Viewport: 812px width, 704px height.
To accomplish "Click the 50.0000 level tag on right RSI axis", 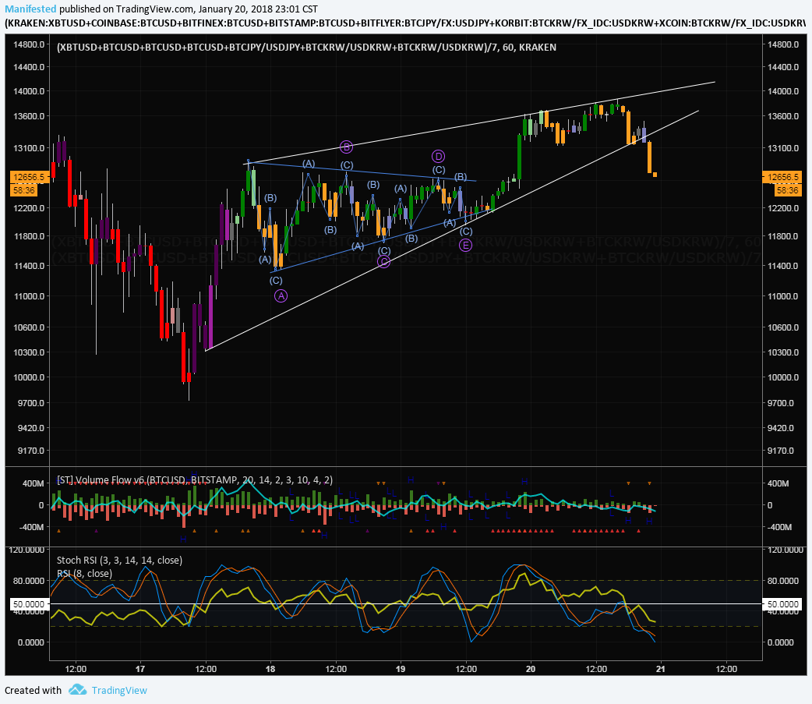I will tap(782, 604).
